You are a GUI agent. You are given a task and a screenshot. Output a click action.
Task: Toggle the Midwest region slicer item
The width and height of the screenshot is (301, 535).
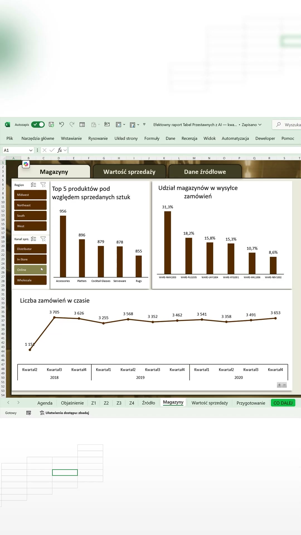click(30, 195)
